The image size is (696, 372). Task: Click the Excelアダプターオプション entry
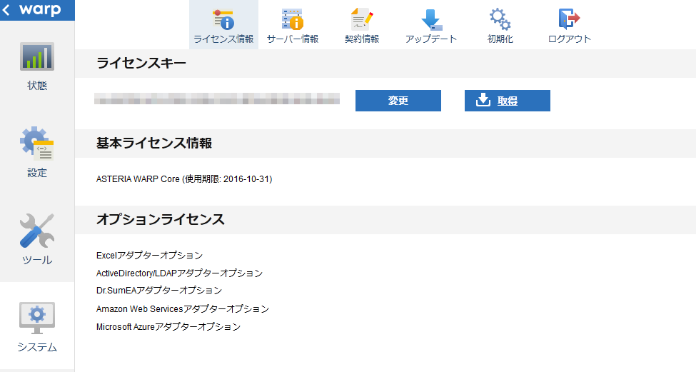[150, 255]
